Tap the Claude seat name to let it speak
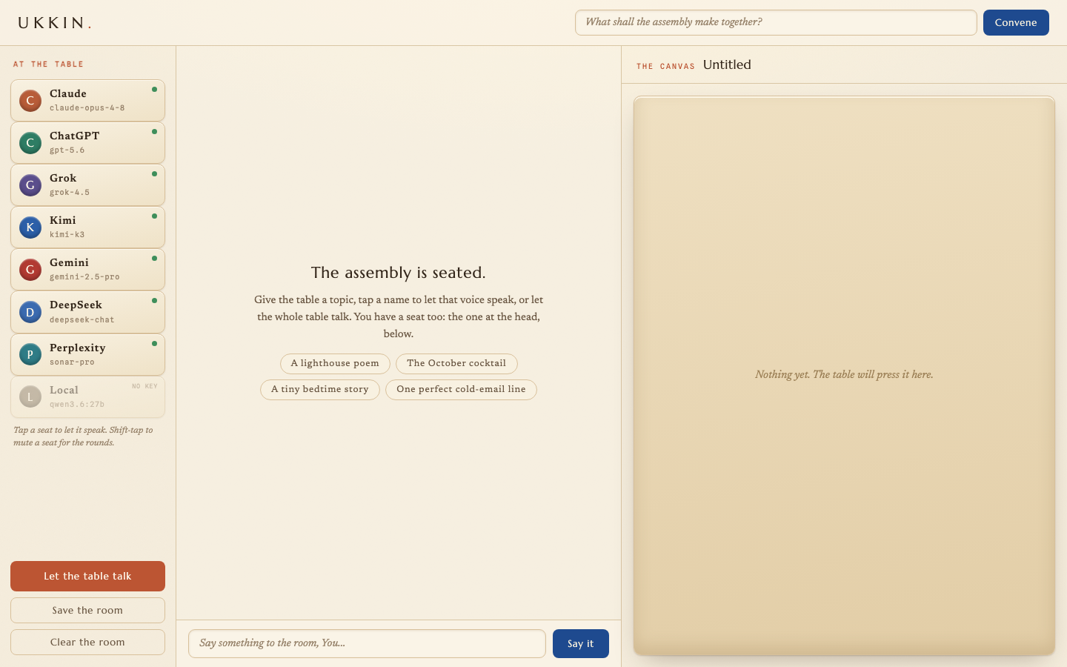The width and height of the screenshot is (1067, 667). (68, 93)
